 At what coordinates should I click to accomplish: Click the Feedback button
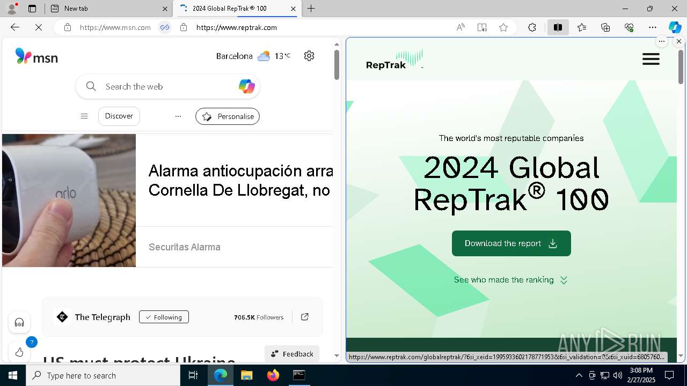pyautogui.click(x=292, y=354)
